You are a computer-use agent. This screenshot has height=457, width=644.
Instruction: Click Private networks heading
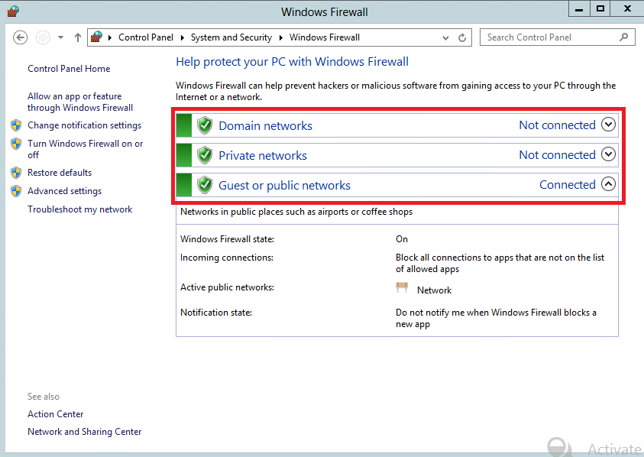(x=263, y=156)
